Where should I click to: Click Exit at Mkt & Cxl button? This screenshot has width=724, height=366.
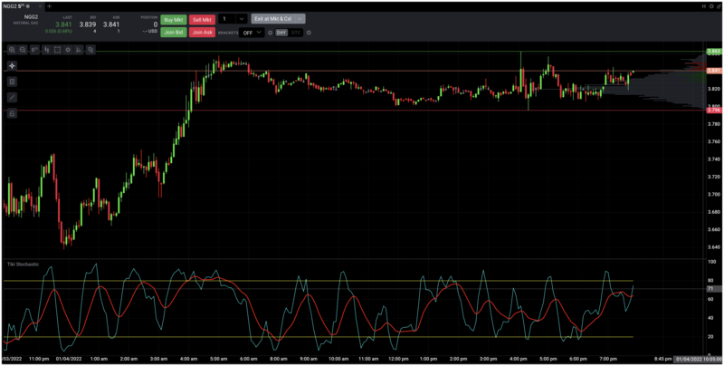pyautogui.click(x=273, y=19)
